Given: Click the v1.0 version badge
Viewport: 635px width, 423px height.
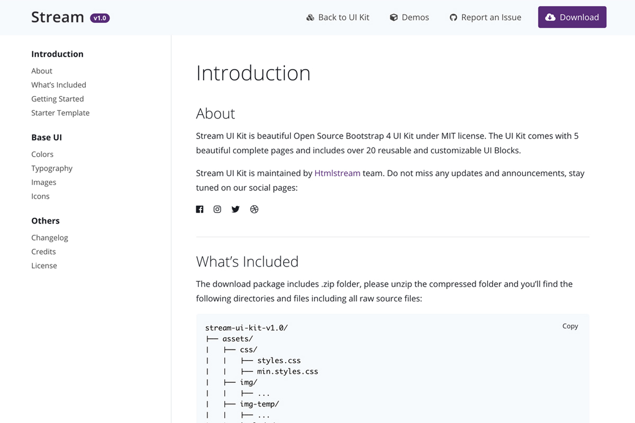Looking at the screenshot, I should [x=100, y=18].
